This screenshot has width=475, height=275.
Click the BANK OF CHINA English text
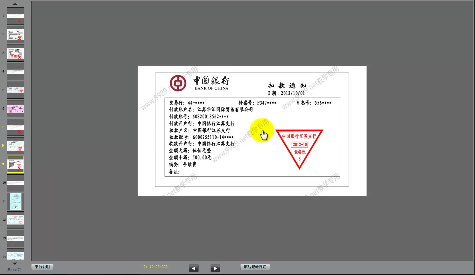pos(211,88)
